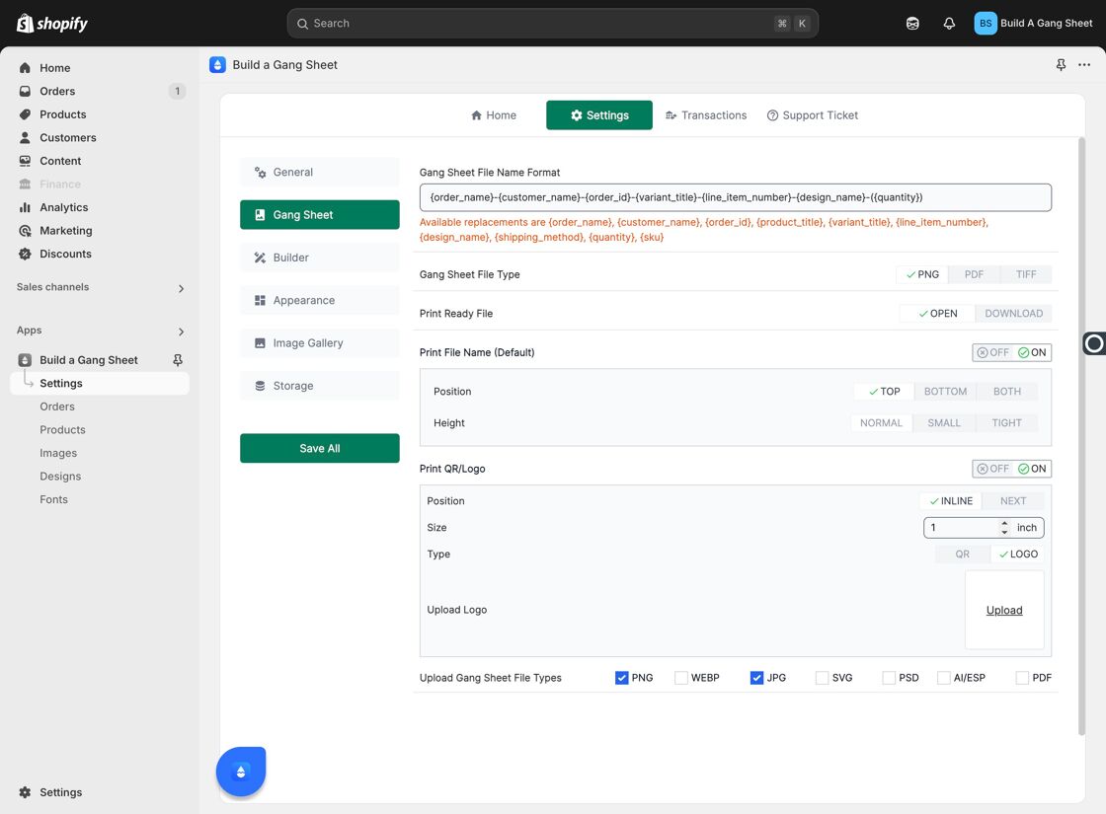Open the Support Ticket tab

coord(813,115)
